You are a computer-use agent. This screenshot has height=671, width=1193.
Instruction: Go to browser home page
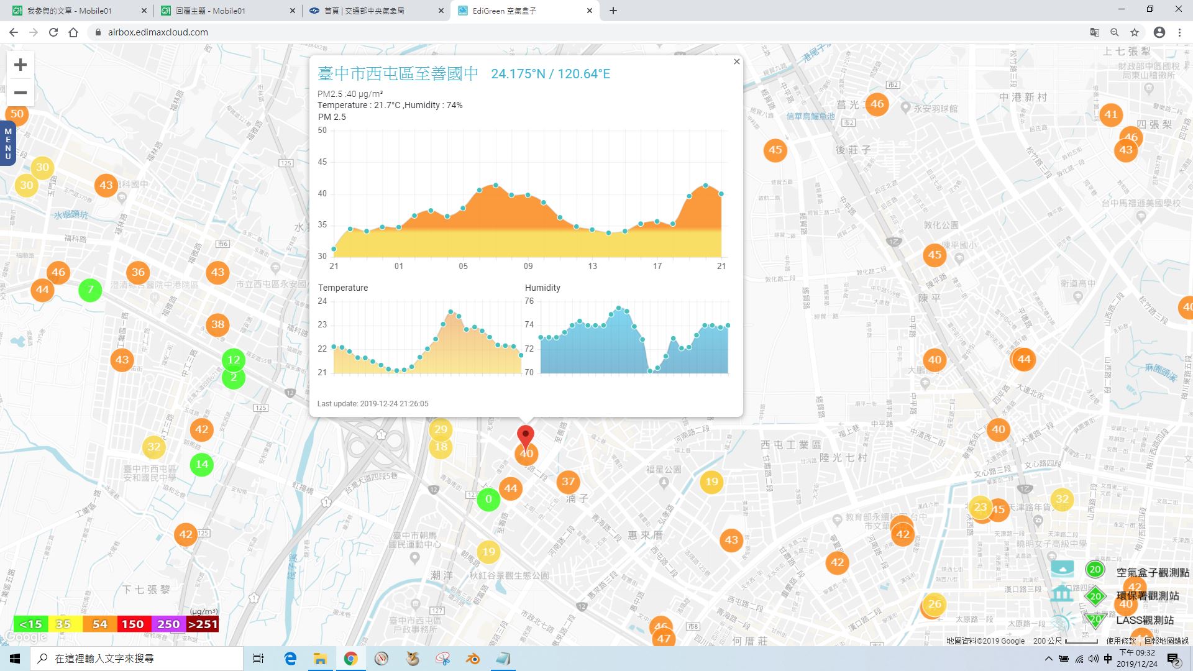click(73, 32)
